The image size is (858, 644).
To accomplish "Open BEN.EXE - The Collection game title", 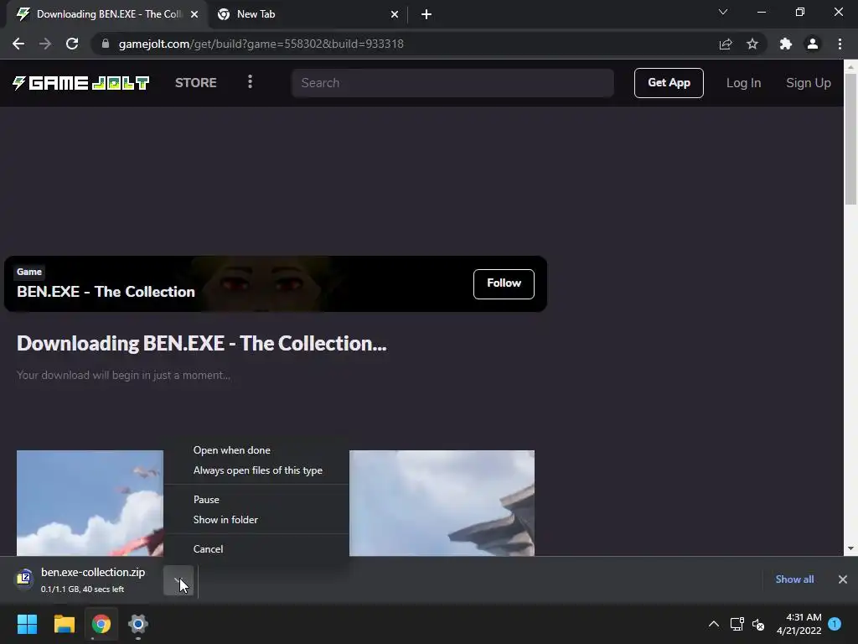I will pos(106,291).
